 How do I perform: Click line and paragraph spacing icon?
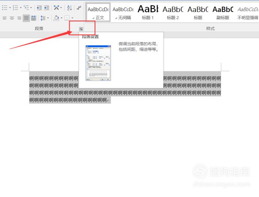pos(43,18)
